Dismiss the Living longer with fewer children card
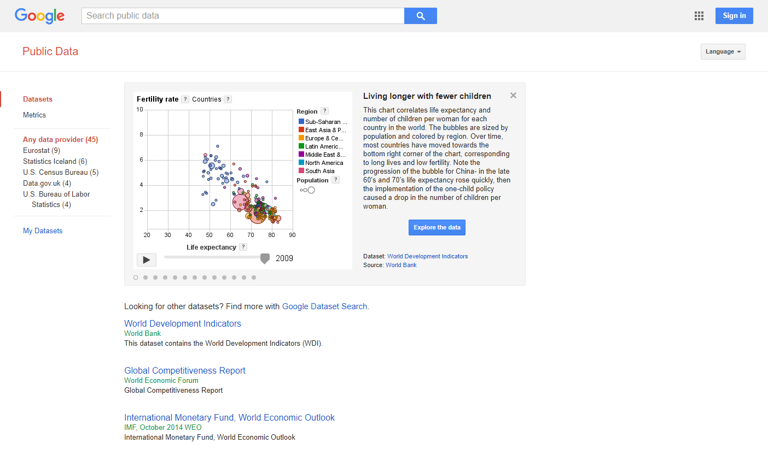 (513, 95)
